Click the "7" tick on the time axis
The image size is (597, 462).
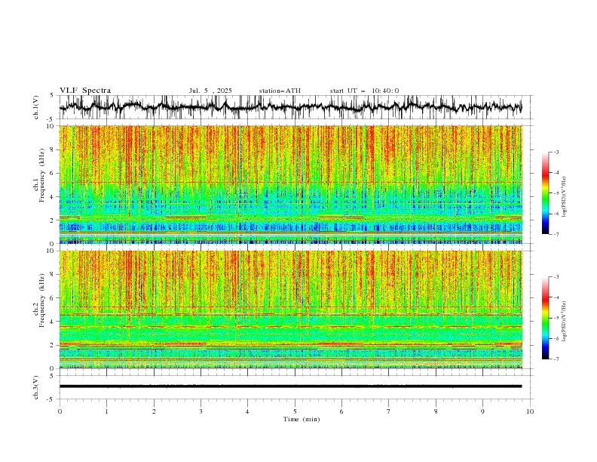(x=389, y=411)
